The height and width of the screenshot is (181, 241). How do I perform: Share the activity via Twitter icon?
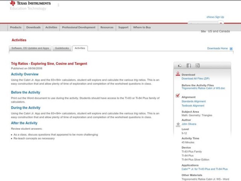[197, 65]
